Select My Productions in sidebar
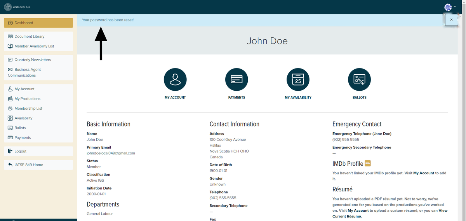This screenshot has width=466, height=221. (x=38, y=99)
